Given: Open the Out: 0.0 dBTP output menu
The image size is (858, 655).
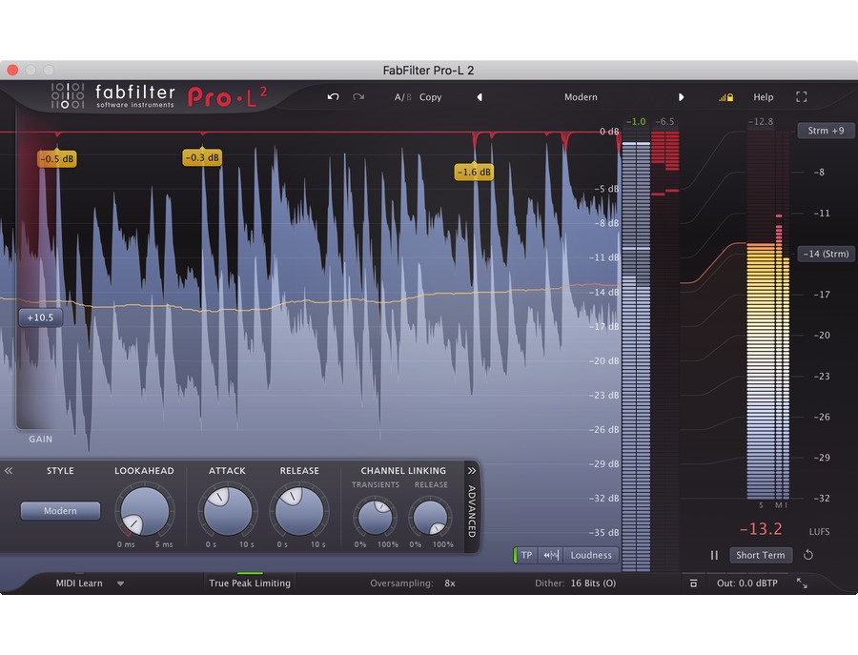Looking at the screenshot, I should coord(746,583).
